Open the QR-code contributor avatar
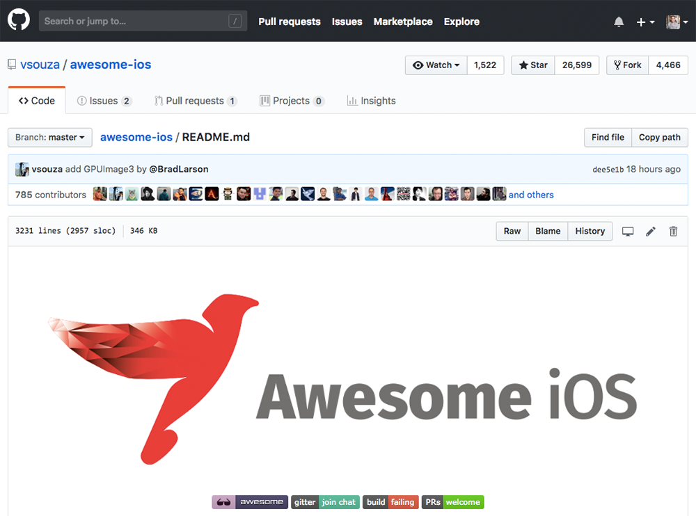This screenshot has width=696, height=516. 404,194
